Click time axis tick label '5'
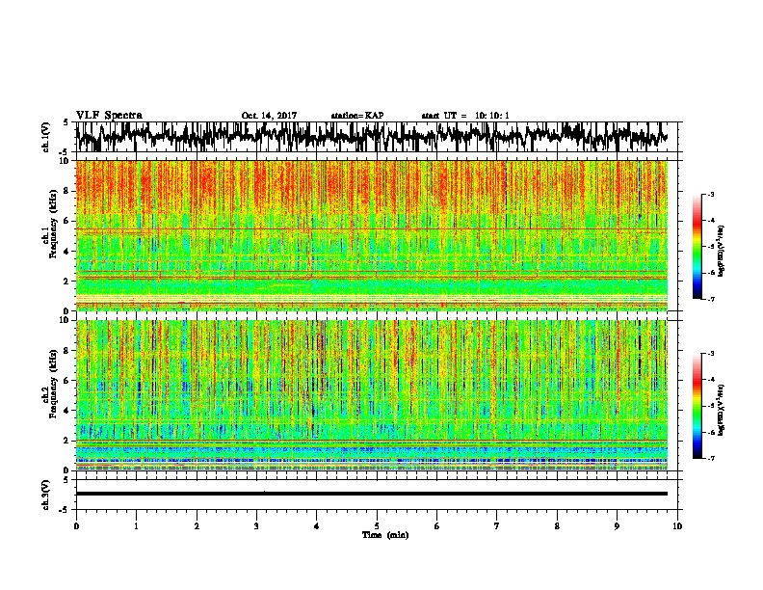The image size is (763, 590). click(377, 525)
